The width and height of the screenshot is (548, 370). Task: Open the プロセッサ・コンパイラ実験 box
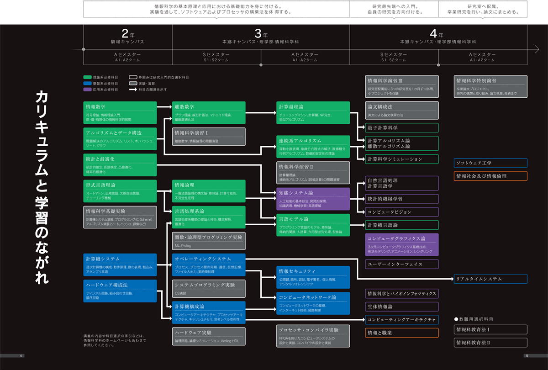pyautogui.click(x=313, y=336)
